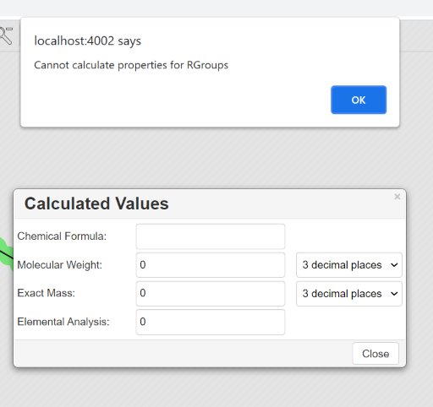
Task: Click the Calculated Values title
Action: click(96, 203)
